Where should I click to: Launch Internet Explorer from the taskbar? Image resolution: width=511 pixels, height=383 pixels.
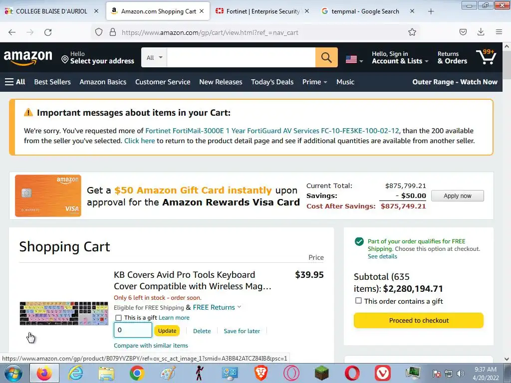76,373
